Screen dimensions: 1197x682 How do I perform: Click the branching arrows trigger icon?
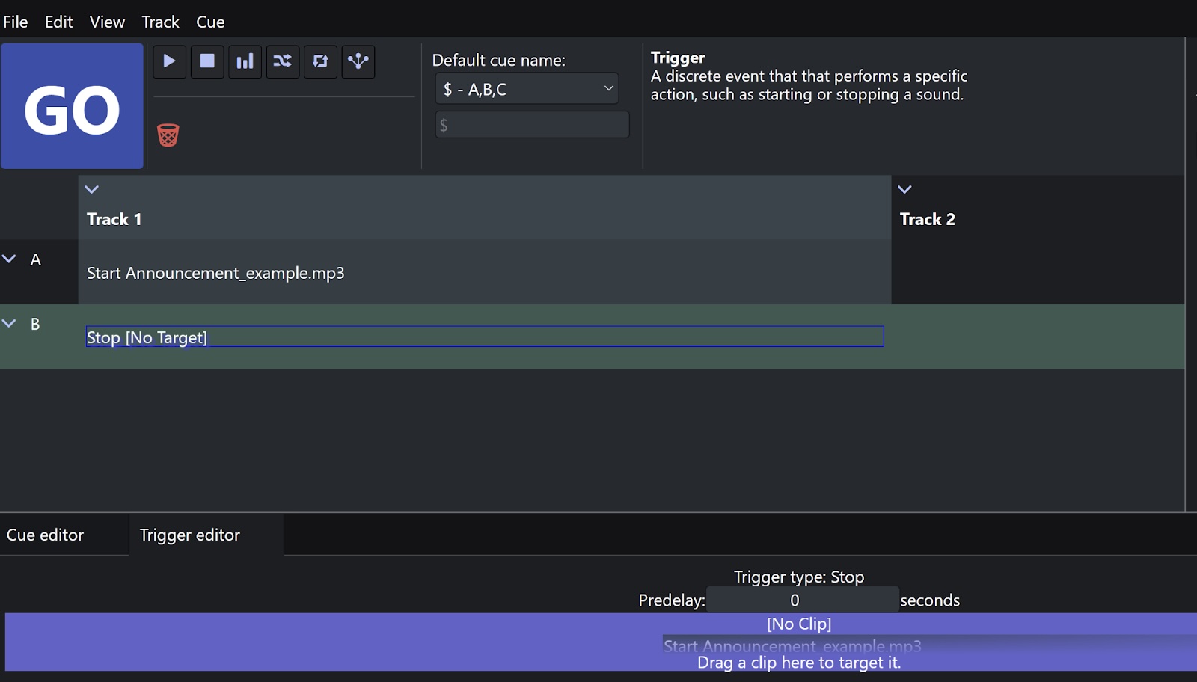(358, 61)
